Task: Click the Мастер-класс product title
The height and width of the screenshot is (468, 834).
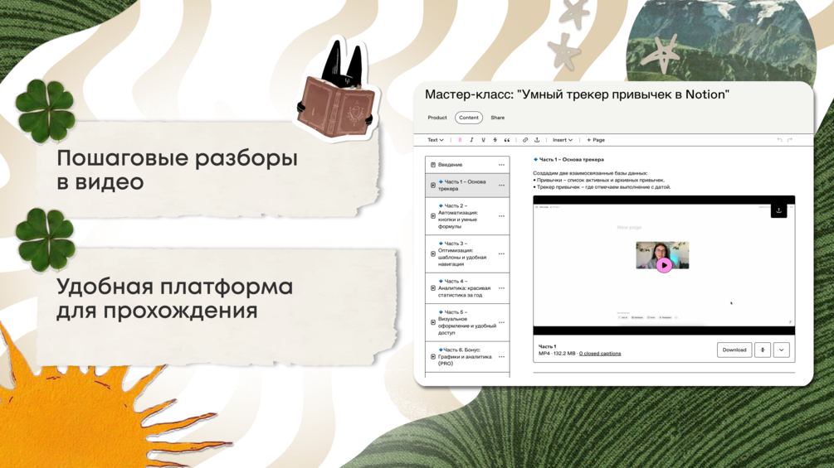Action: (577, 94)
